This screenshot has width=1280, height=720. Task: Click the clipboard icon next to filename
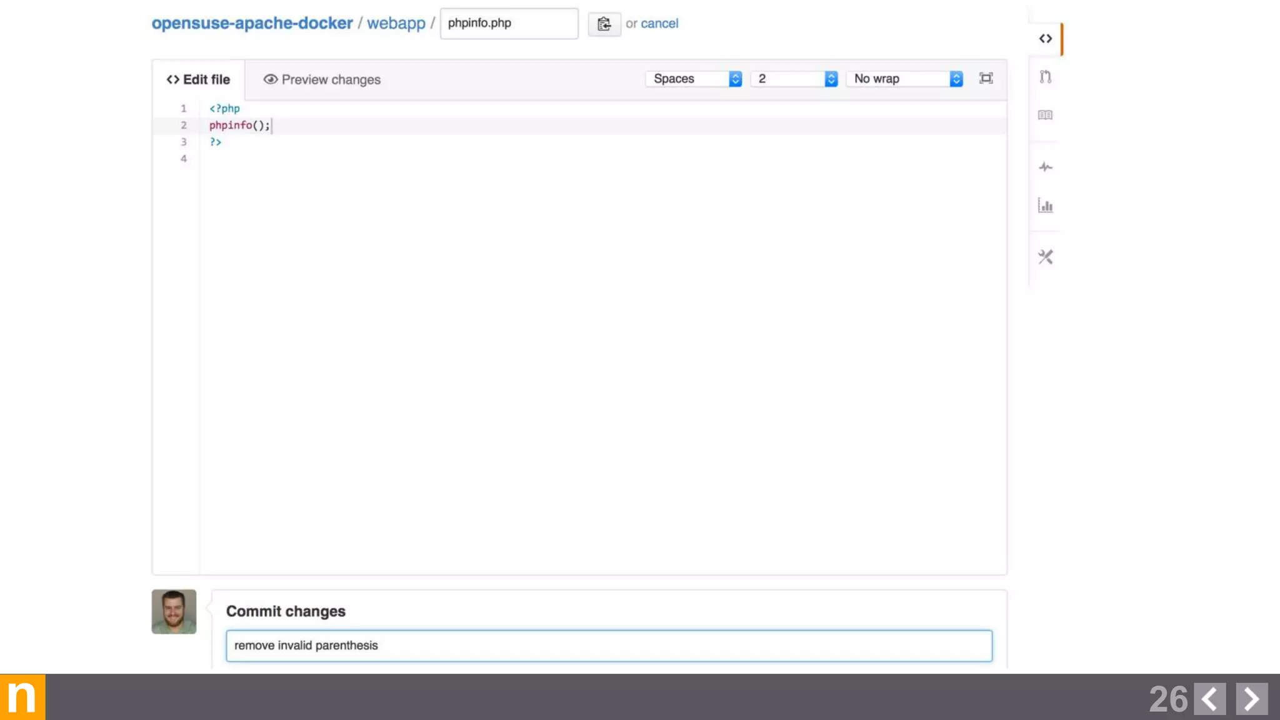point(604,24)
